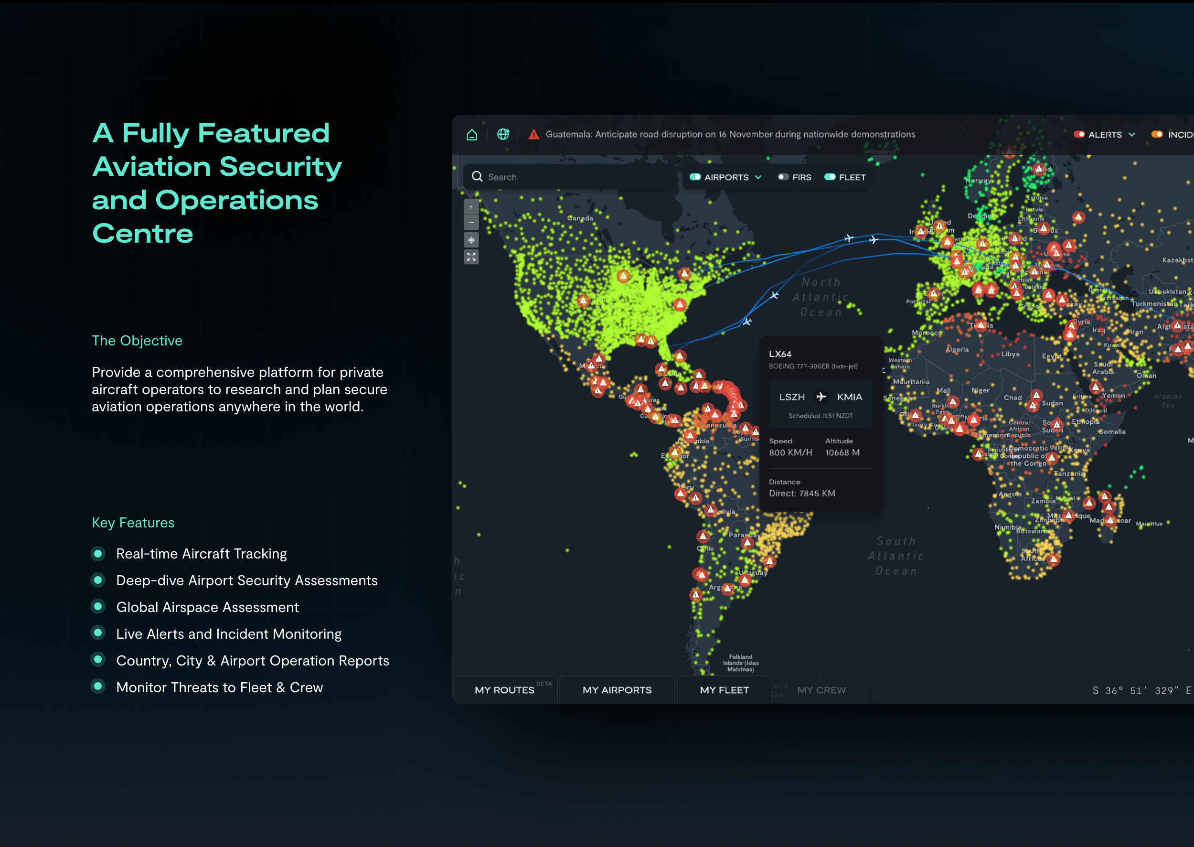Click the globe icon in top bar
1194x847 pixels.
point(502,135)
